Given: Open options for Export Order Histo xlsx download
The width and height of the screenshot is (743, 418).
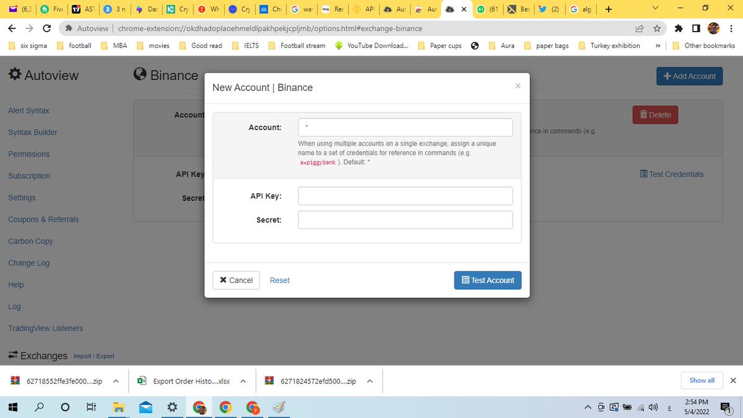Looking at the screenshot, I should (243, 381).
